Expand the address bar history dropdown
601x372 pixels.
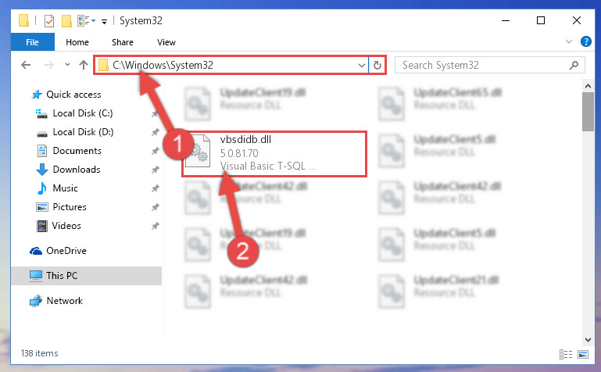[x=361, y=65]
